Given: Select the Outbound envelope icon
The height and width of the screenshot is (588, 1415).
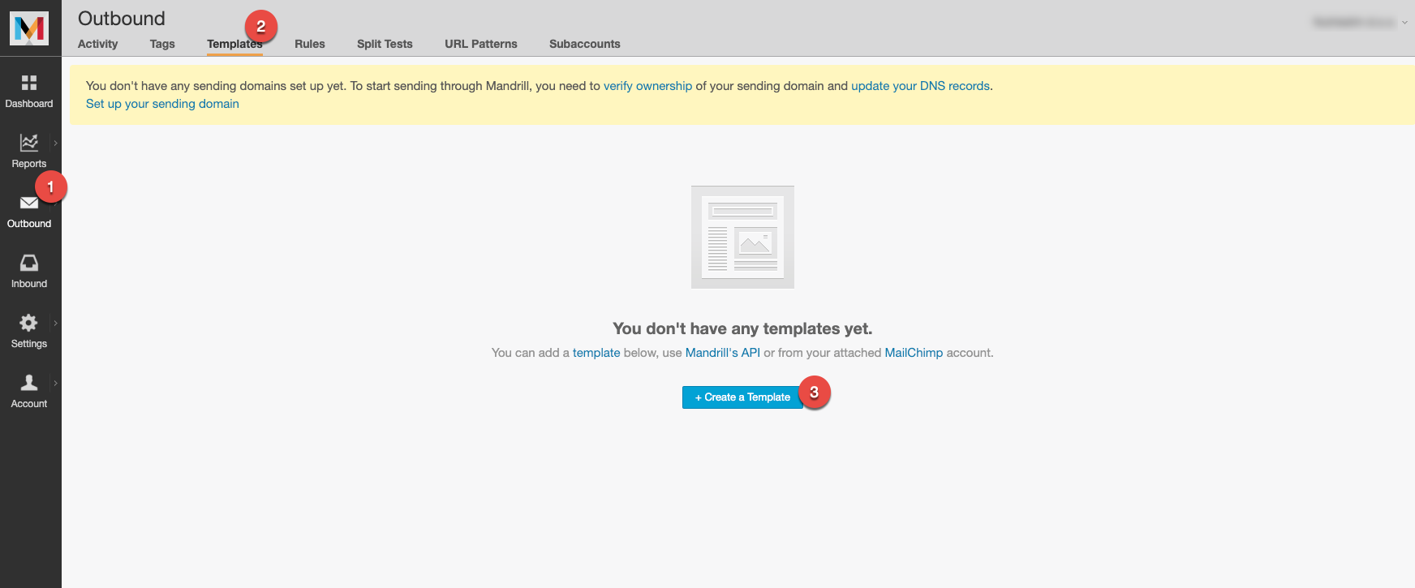Looking at the screenshot, I should point(29,203).
